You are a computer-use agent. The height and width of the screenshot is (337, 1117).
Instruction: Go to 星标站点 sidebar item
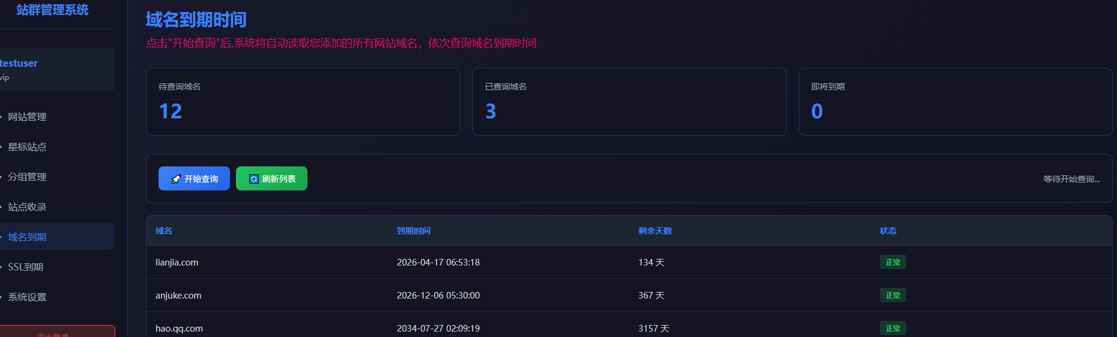tap(27, 147)
